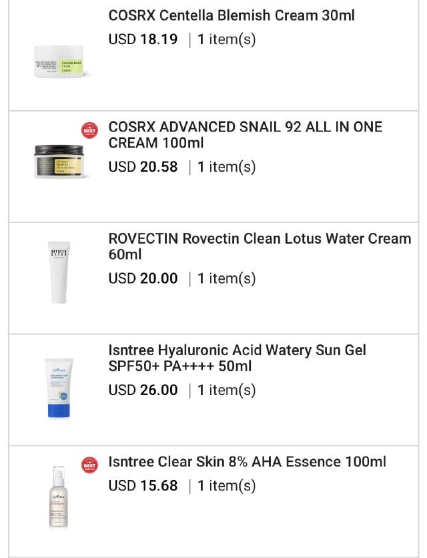
Task: Open Isntree Hyaluronic Acid Watery Sun Gel title
Action: pos(237,358)
